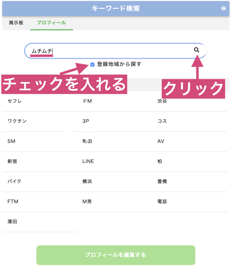Image resolution: width=234 pixels, height=272 pixels.
Task: Select the 電話 keyword
Action: click(162, 202)
